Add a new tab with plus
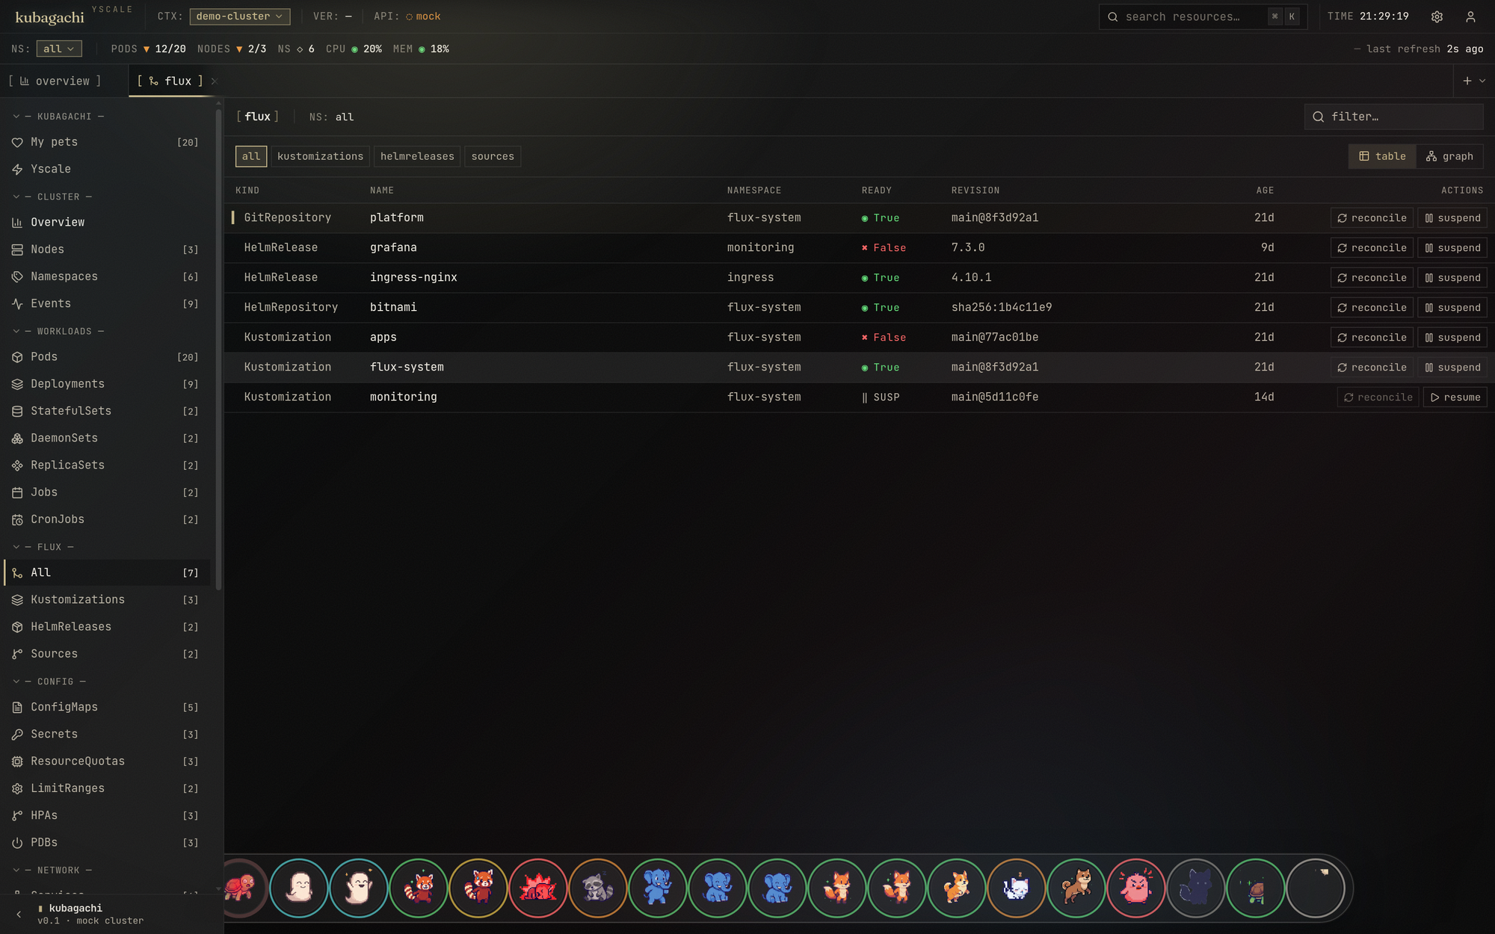Screen dimensions: 1495x934 pyautogui.click(x=1467, y=81)
